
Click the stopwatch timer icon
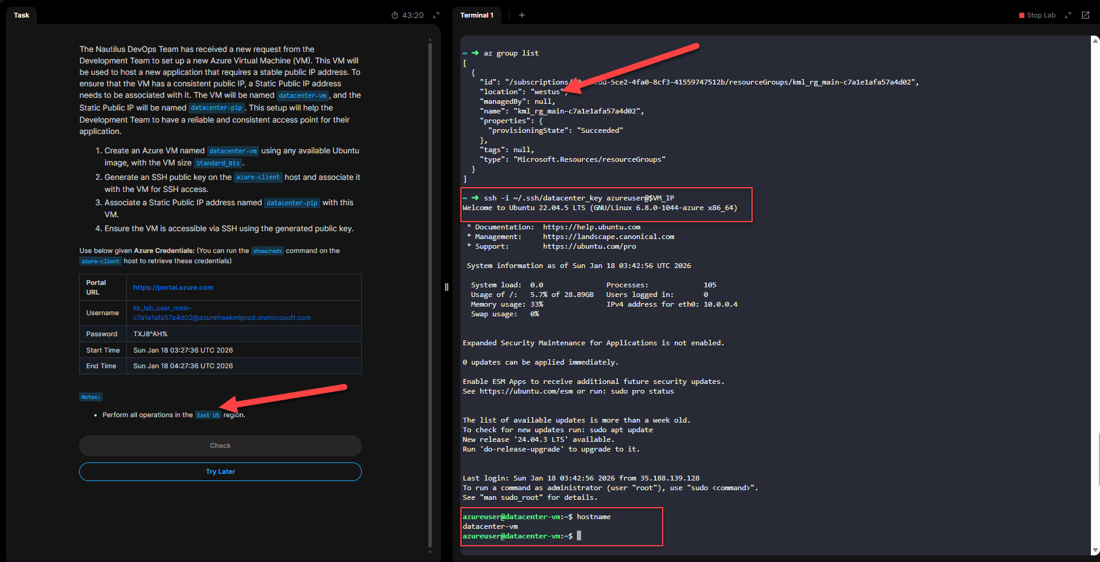pos(394,15)
